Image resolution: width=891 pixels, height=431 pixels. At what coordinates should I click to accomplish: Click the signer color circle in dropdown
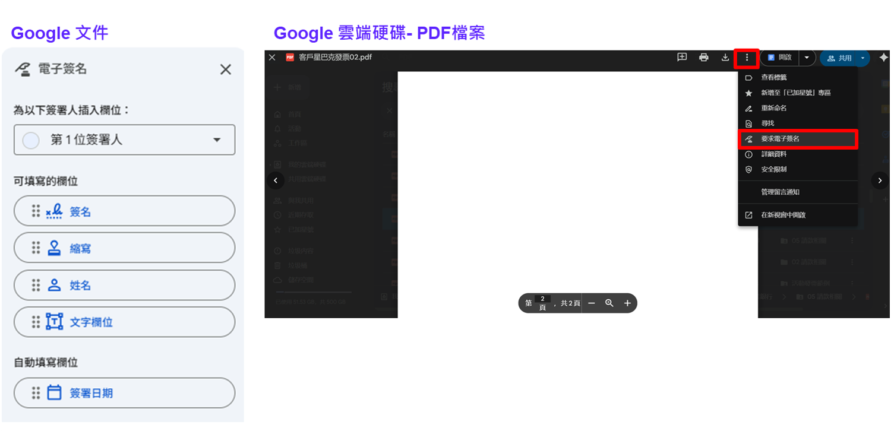pos(30,140)
